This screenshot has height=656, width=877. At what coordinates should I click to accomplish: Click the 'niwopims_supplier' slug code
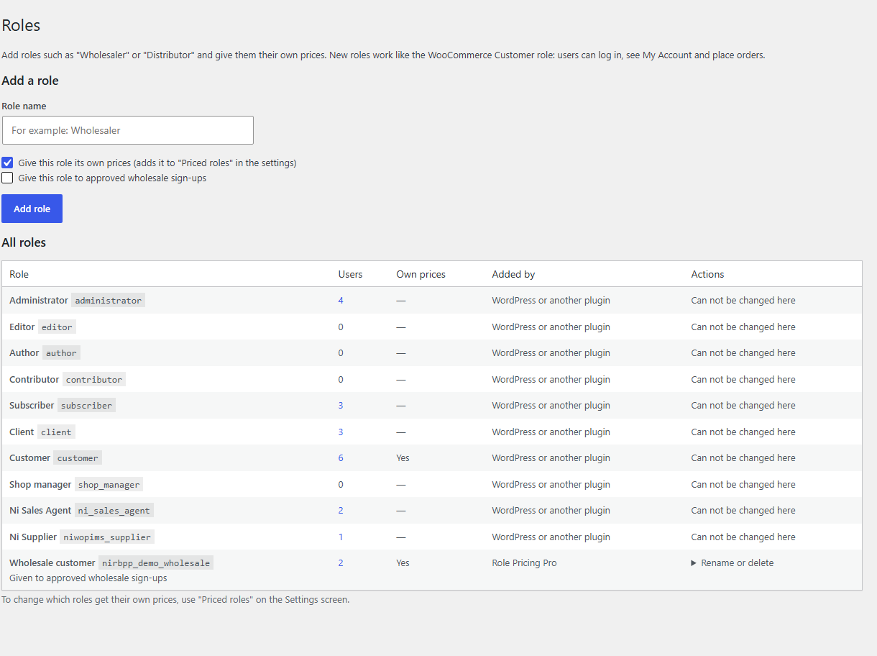[x=107, y=537]
